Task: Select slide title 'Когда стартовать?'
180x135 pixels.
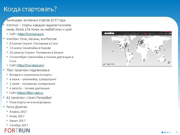Action: [x=30, y=9]
